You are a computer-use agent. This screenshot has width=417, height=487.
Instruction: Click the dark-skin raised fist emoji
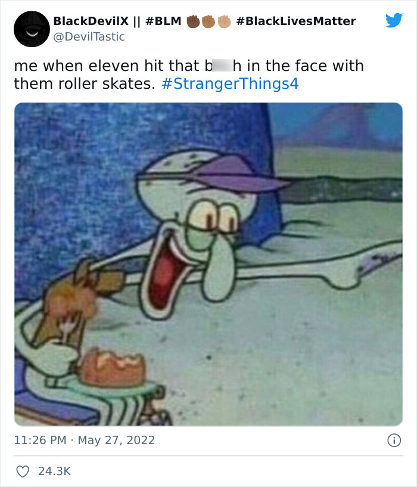click(193, 21)
